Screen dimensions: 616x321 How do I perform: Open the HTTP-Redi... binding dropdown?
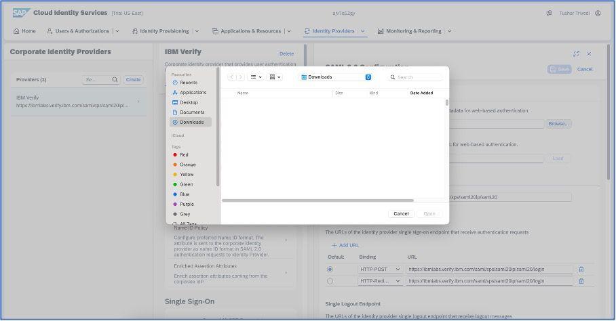(380, 281)
